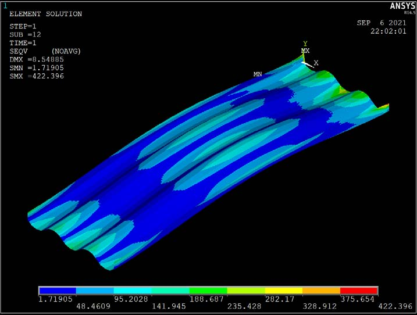Click the light-blue legend color band
The image size is (417, 315).
(x=95, y=290)
